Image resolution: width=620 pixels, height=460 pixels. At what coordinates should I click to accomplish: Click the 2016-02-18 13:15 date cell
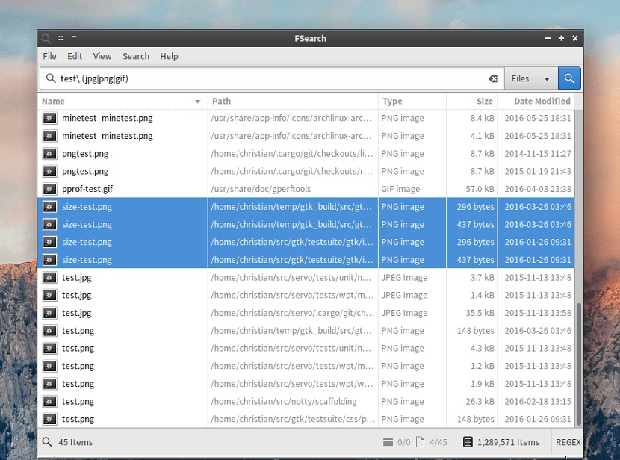point(538,401)
